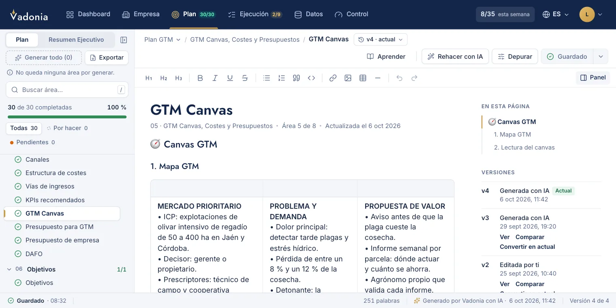Filter areas by Por hacer

point(67,128)
